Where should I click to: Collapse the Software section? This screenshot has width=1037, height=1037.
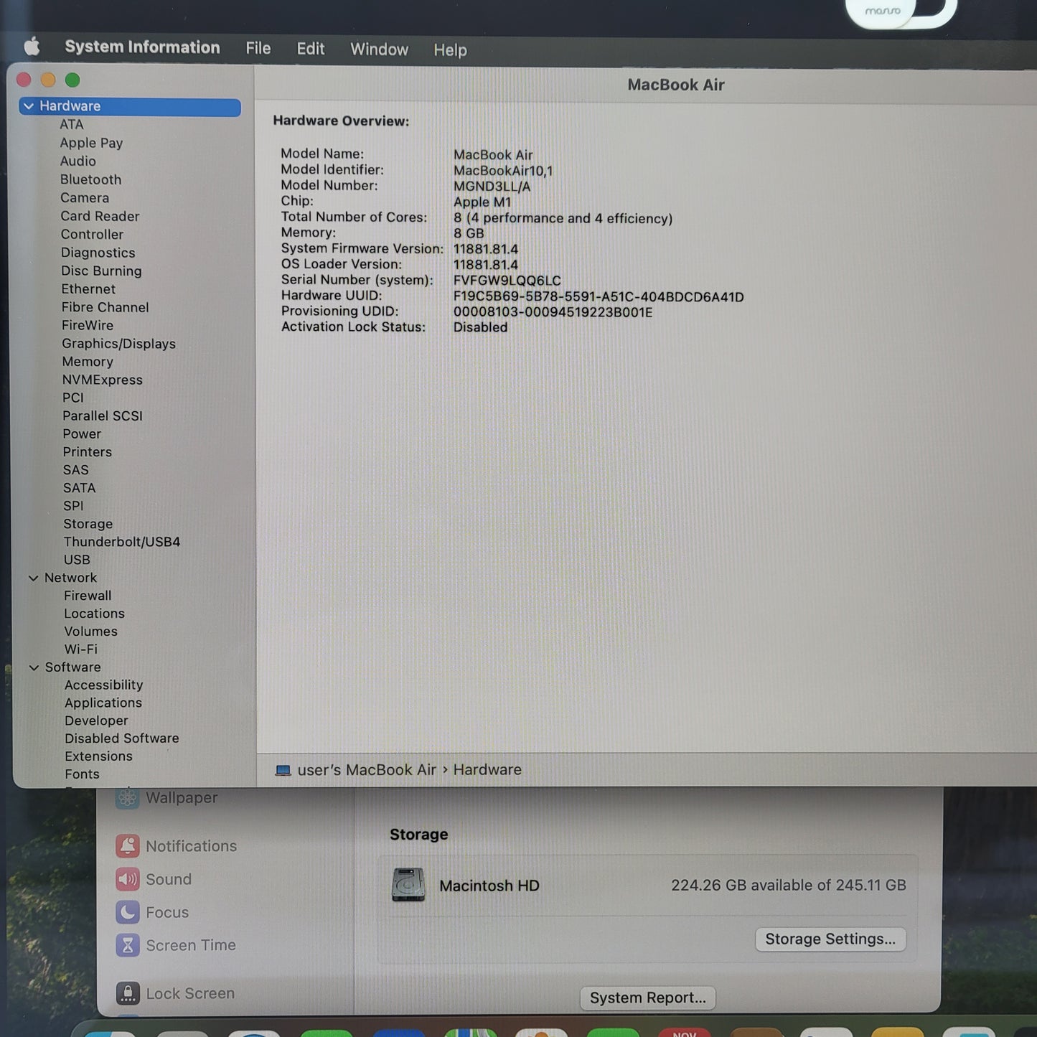pos(34,667)
